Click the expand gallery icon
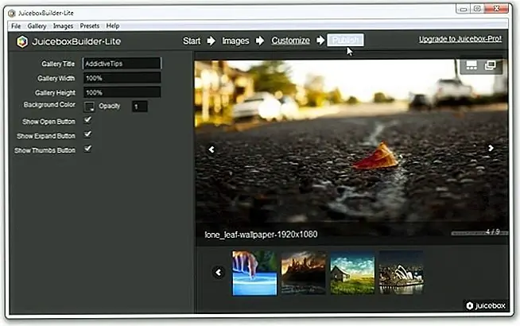Image resolution: width=520 pixels, height=326 pixels. pyautogui.click(x=490, y=65)
